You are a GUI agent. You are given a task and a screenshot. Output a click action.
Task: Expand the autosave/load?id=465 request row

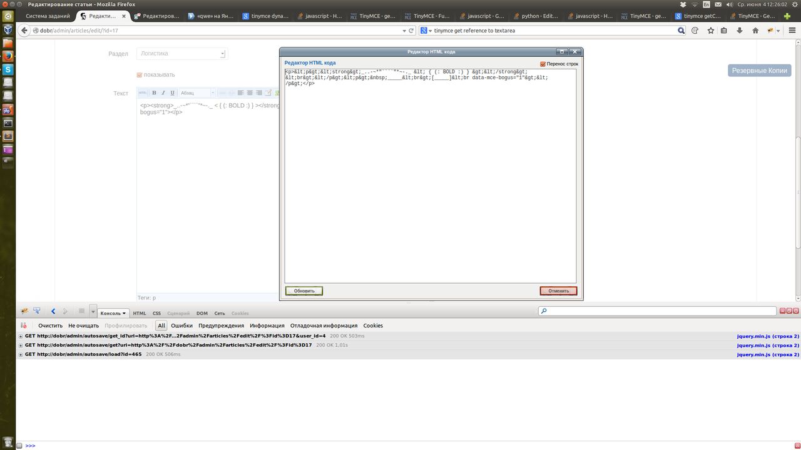click(21, 354)
